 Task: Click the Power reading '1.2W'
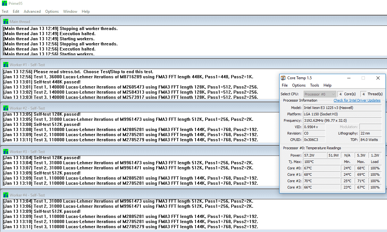tap(375, 155)
